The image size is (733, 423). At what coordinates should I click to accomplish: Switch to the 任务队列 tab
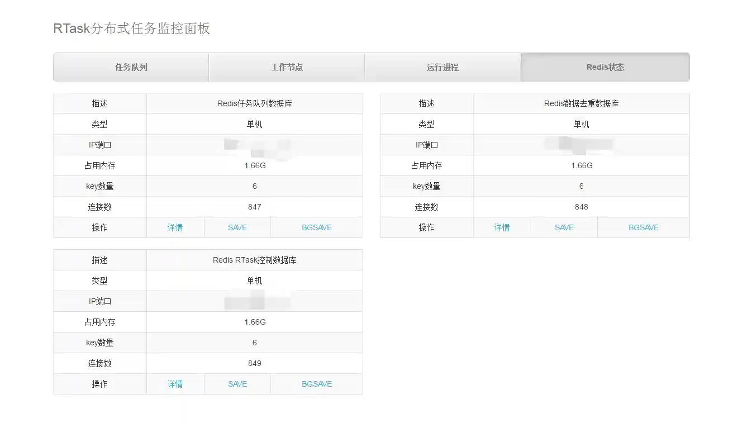coord(131,67)
